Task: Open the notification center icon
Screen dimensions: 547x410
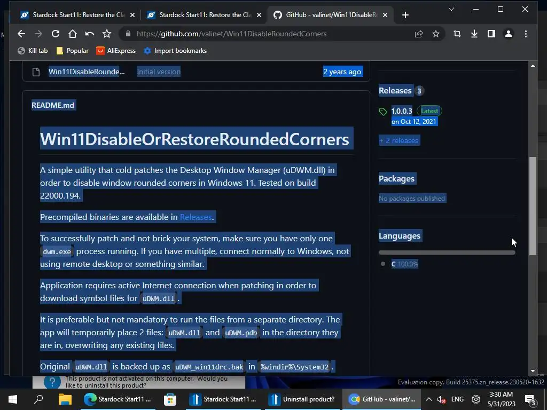Action: click(530, 399)
